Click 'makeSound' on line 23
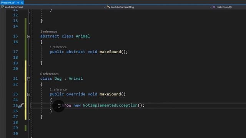This screenshot has height=138, width=246. coord(110,94)
